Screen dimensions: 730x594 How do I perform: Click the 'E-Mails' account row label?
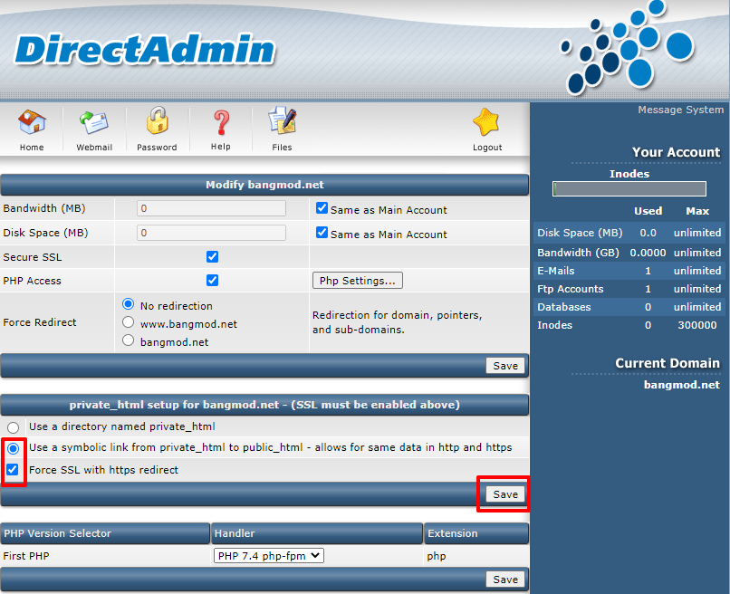point(556,271)
